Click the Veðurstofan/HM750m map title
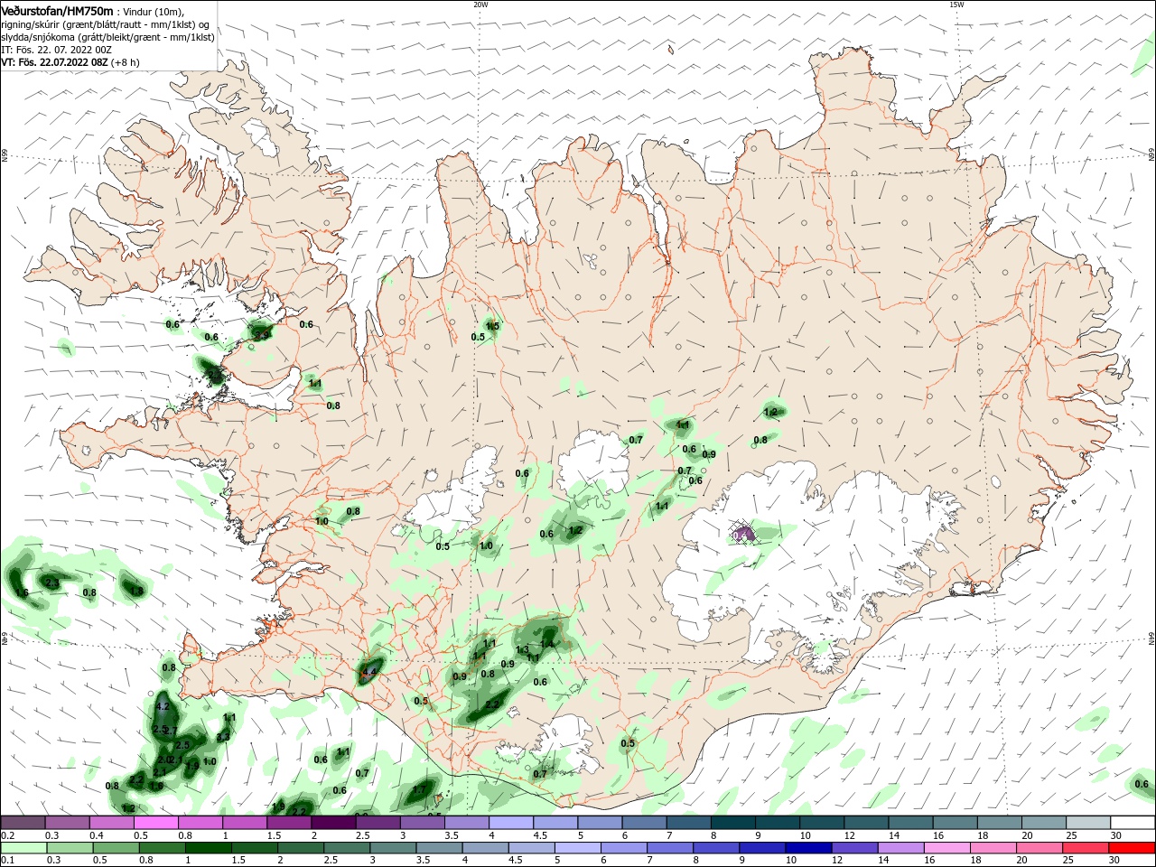 pos(57,11)
